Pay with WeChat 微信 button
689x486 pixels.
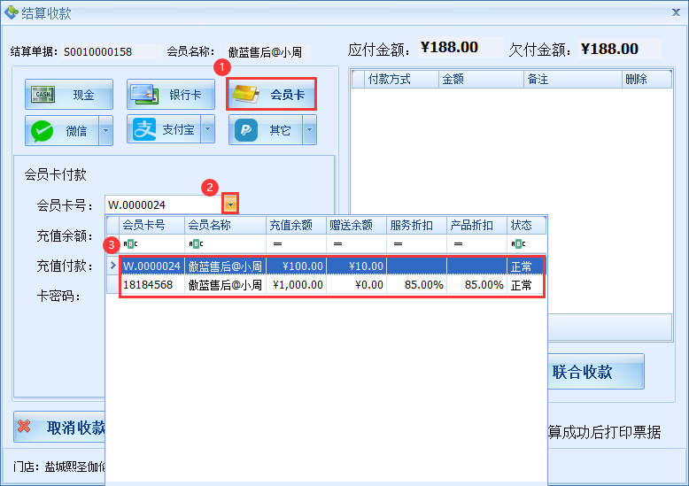(x=62, y=130)
